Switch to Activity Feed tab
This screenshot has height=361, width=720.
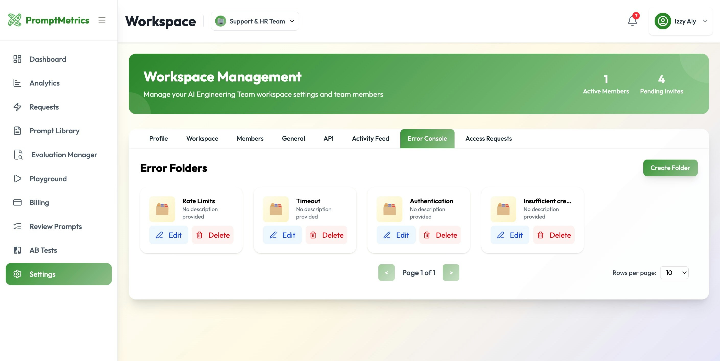click(x=370, y=138)
